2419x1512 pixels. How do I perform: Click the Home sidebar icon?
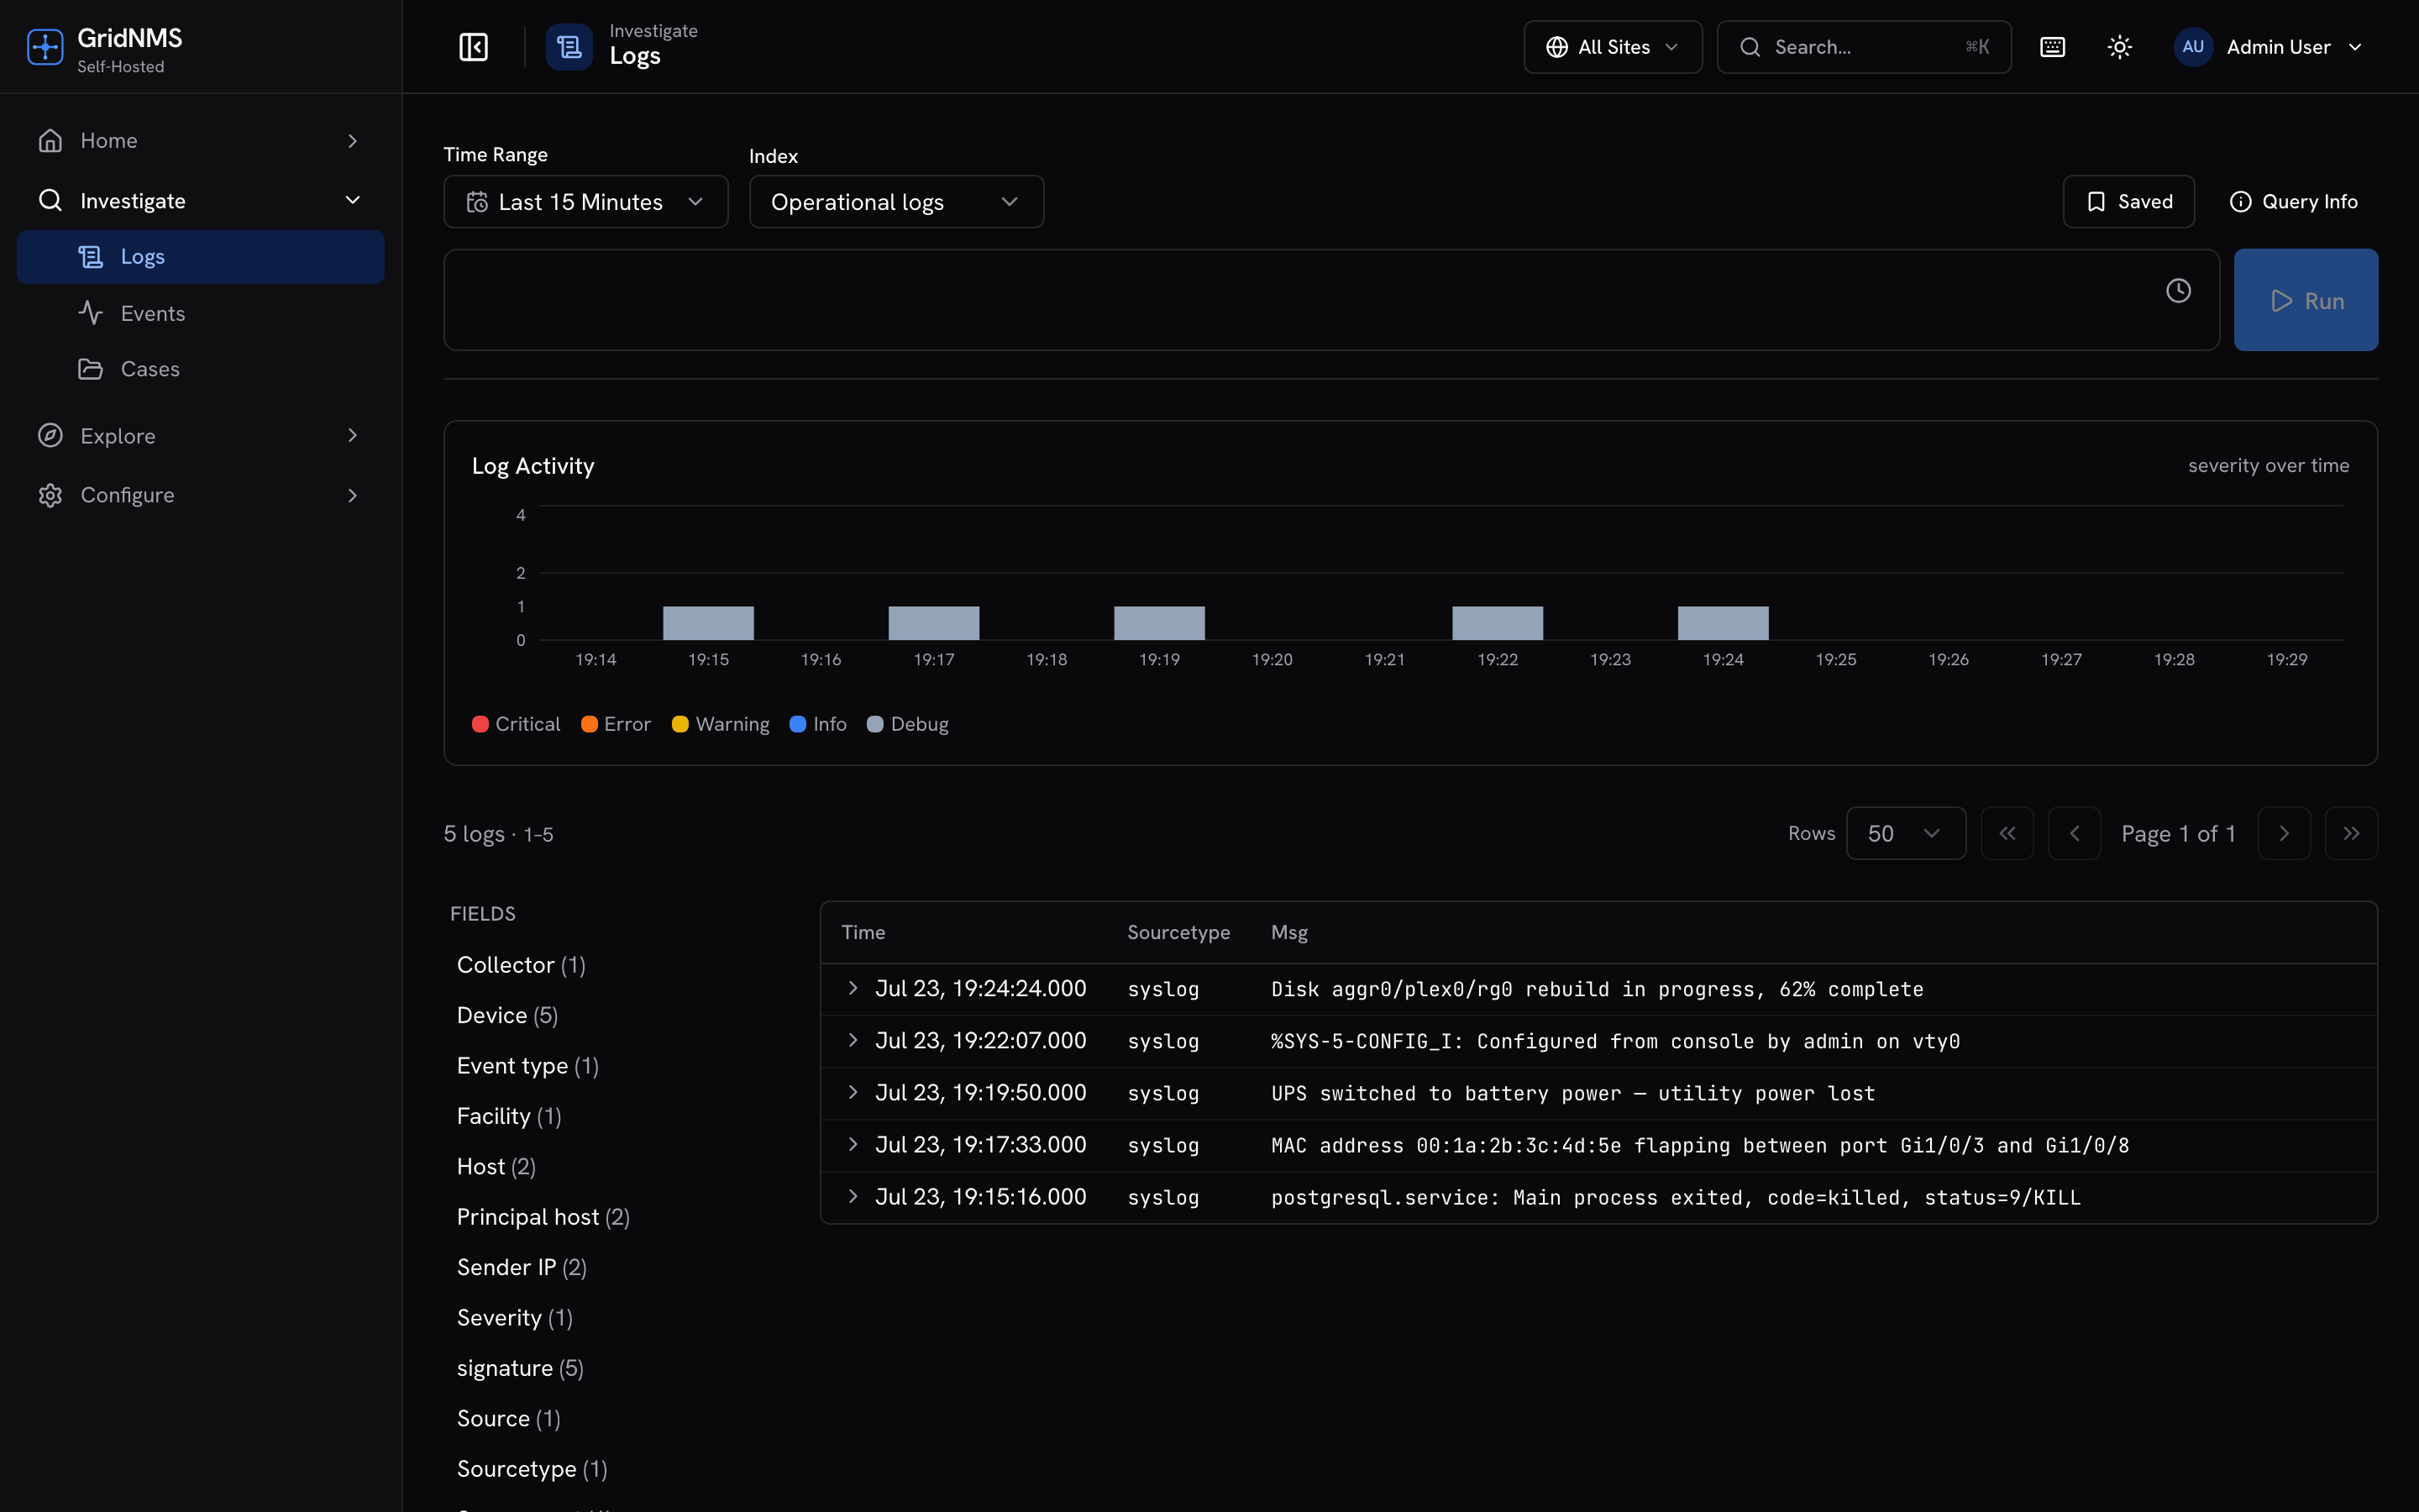(50, 141)
